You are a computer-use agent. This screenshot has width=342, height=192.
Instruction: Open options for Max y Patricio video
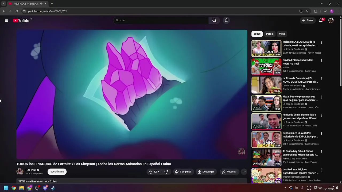pyautogui.click(x=322, y=97)
